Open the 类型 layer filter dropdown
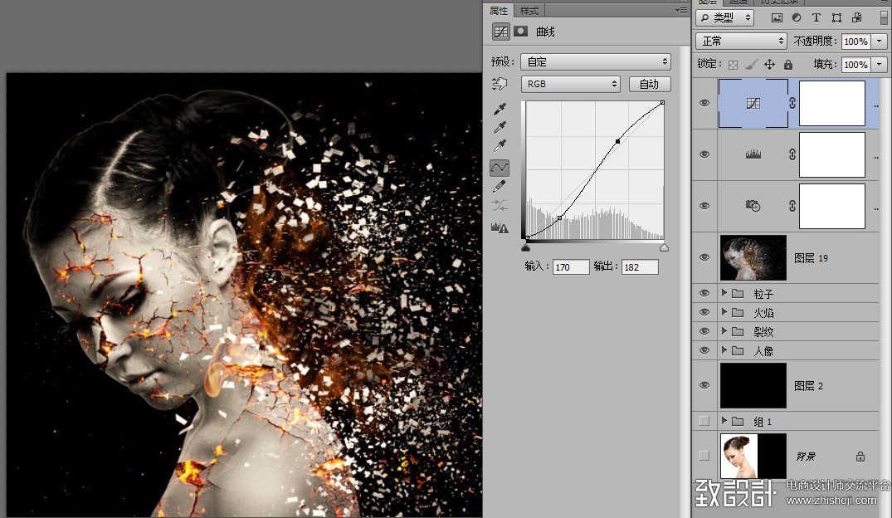 pos(725,17)
